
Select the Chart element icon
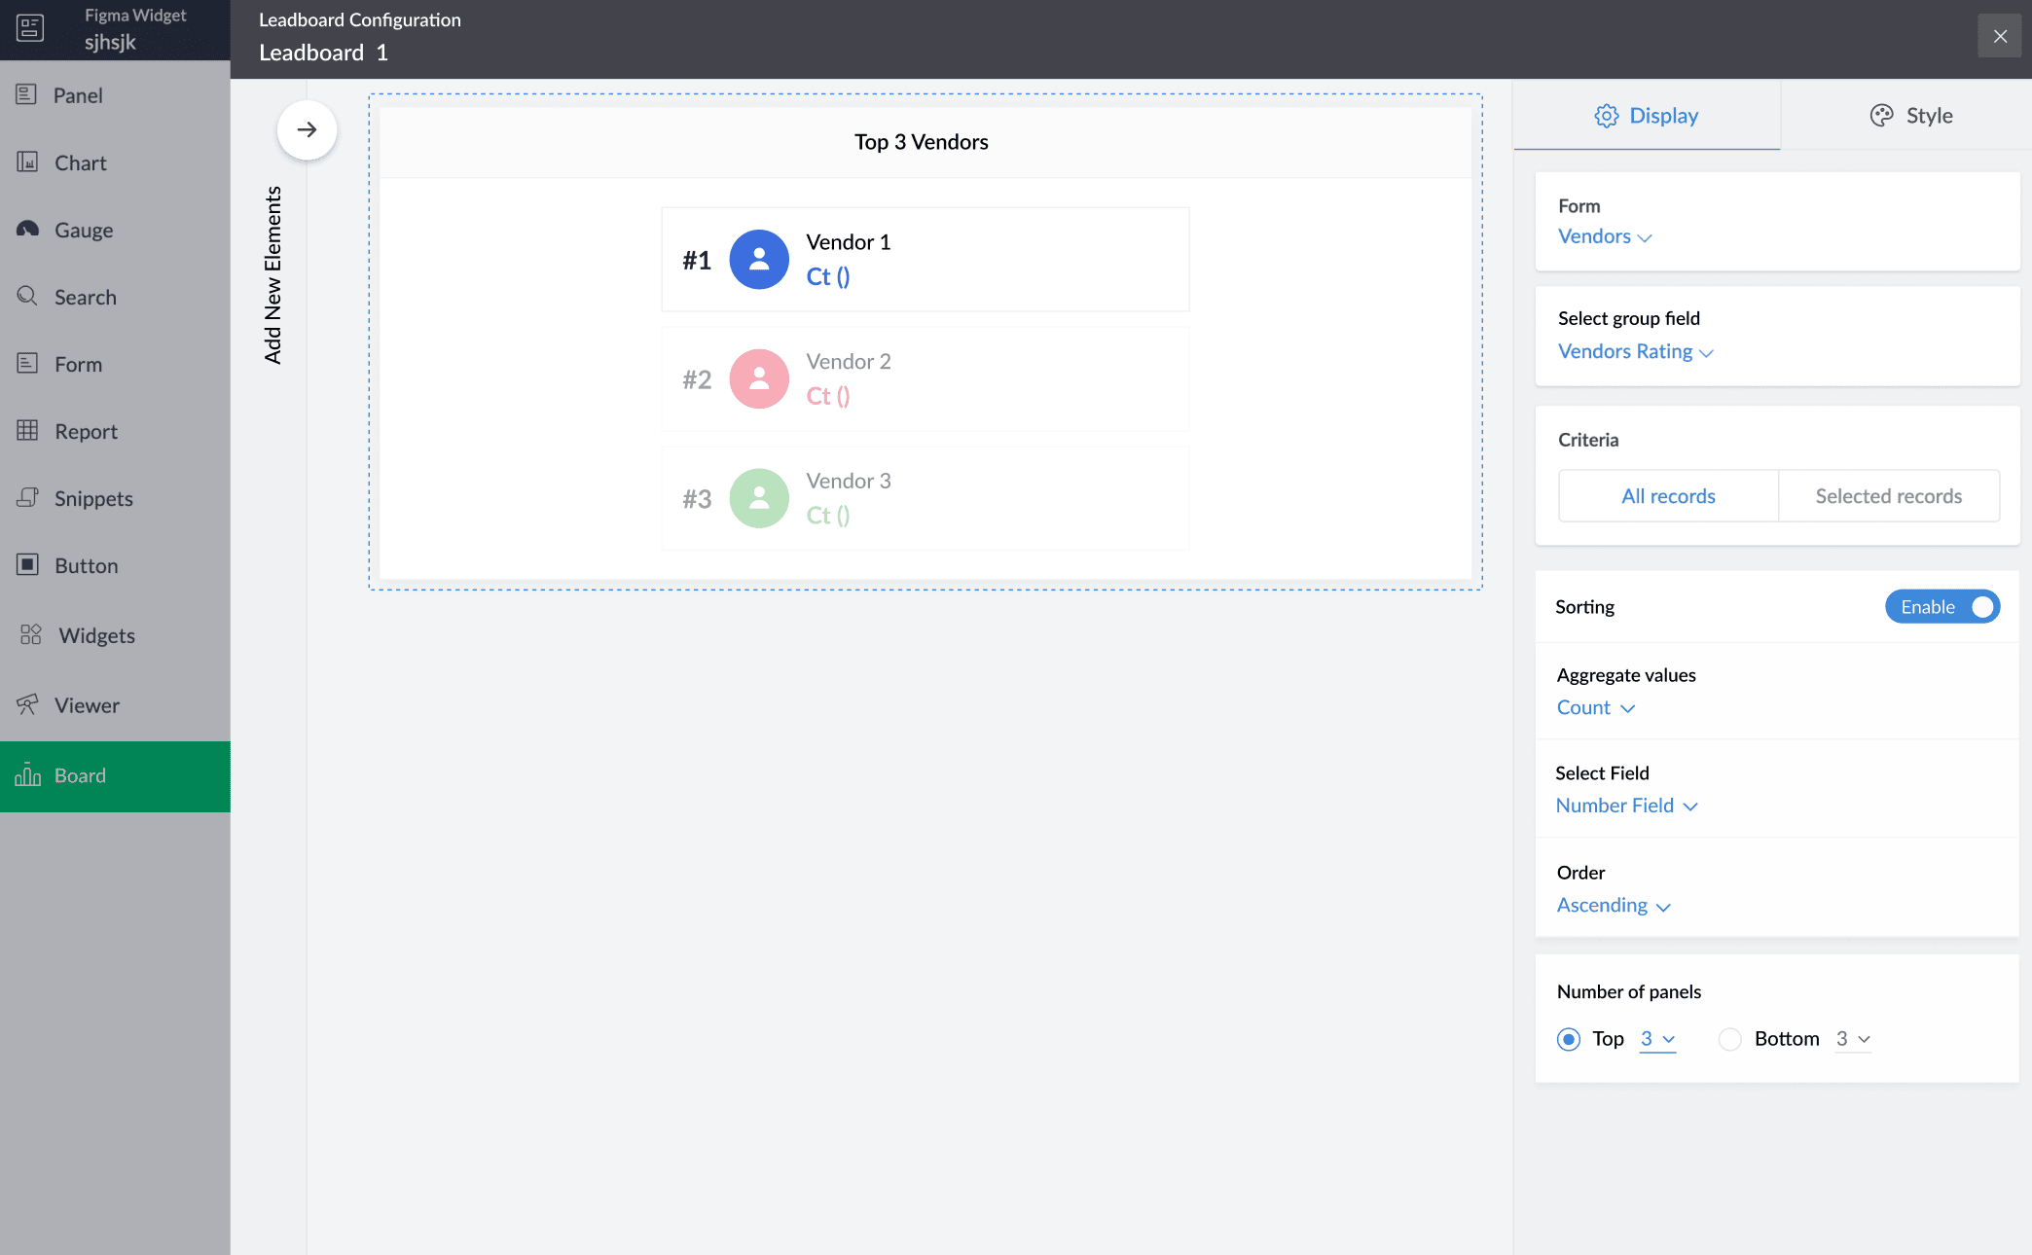pos(27,161)
